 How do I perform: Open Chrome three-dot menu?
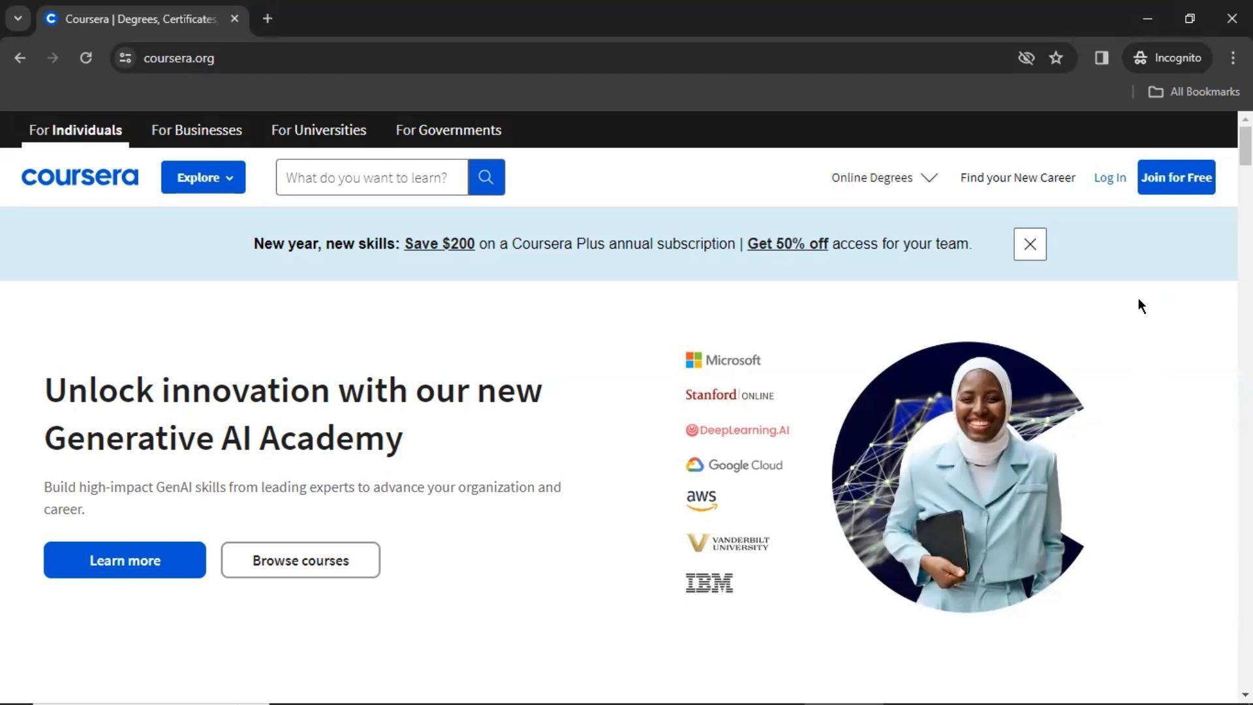click(1233, 58)
